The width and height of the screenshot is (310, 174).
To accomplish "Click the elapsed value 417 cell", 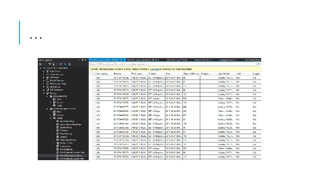I will click(191, 115).
